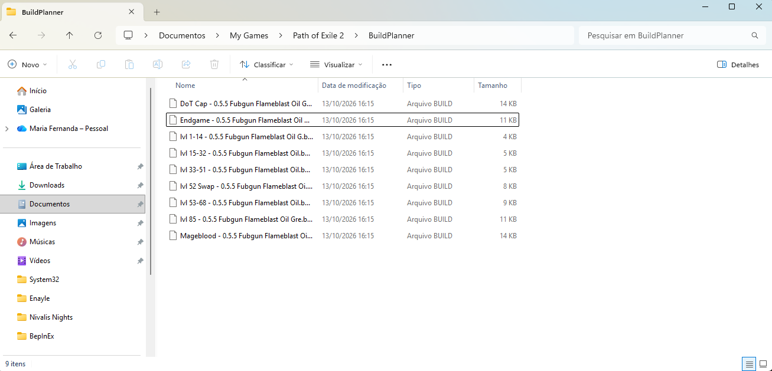Refresh the BuildPlanner folder view

click(x=98, y=35)
